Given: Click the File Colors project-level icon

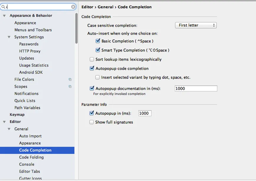Looking at the screenshot, I should tap(70, 80).
